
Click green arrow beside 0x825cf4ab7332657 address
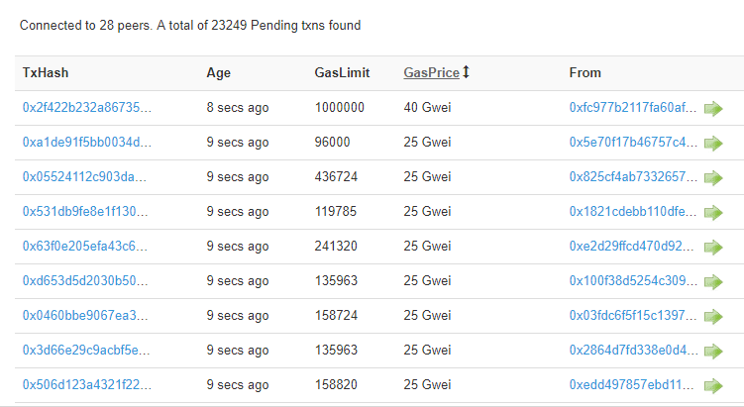pos(713,178)
